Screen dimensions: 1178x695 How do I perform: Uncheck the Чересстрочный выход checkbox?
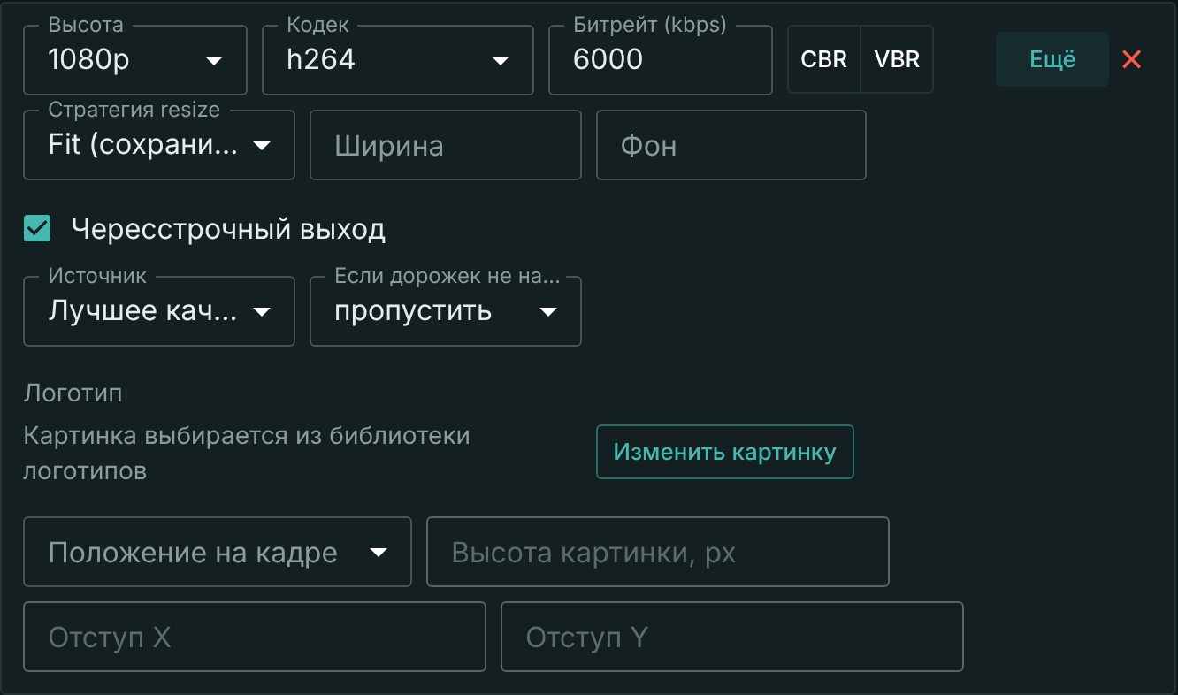point(37,229)
